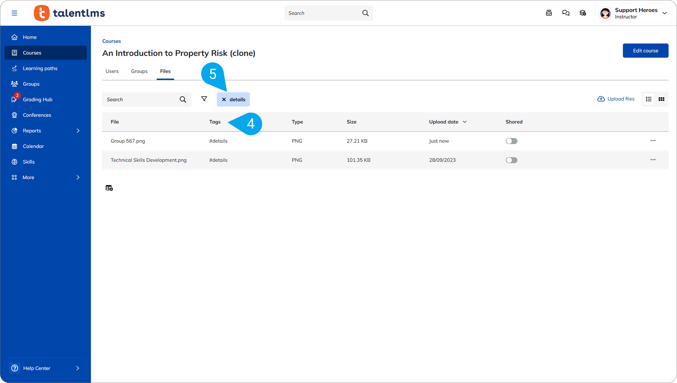The width and height of the screenshot is (677, 383).
Task: Open options for Group 567.png
Action: point(653,141)
